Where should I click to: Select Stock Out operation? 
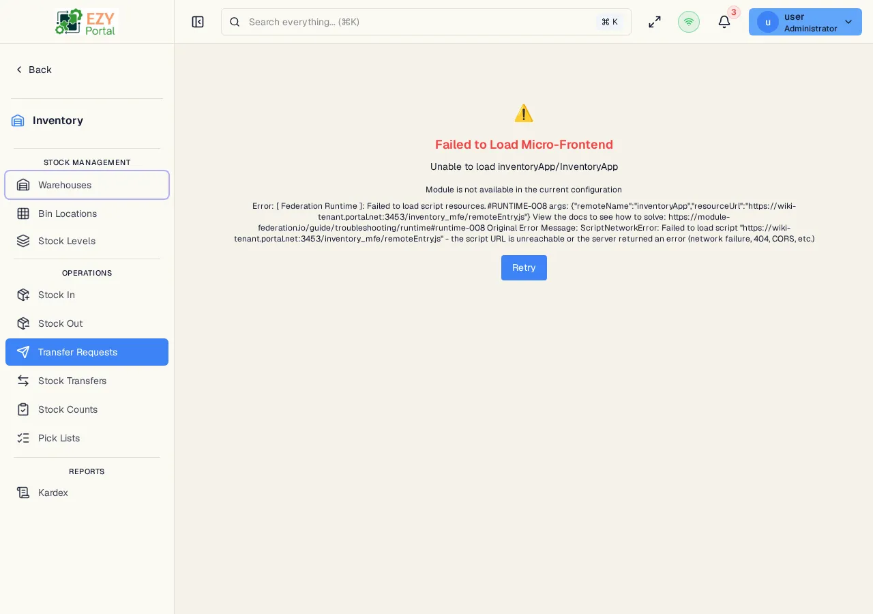pyautogui.click(x=87, y=323)
